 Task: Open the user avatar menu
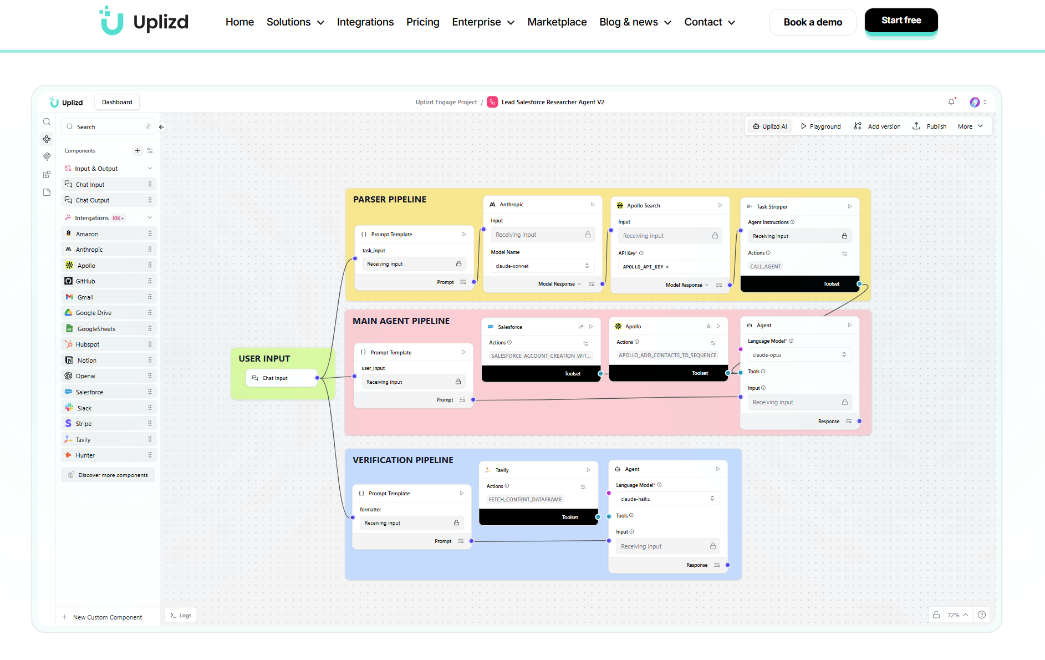pyautogui.click(x=978, y=102)
